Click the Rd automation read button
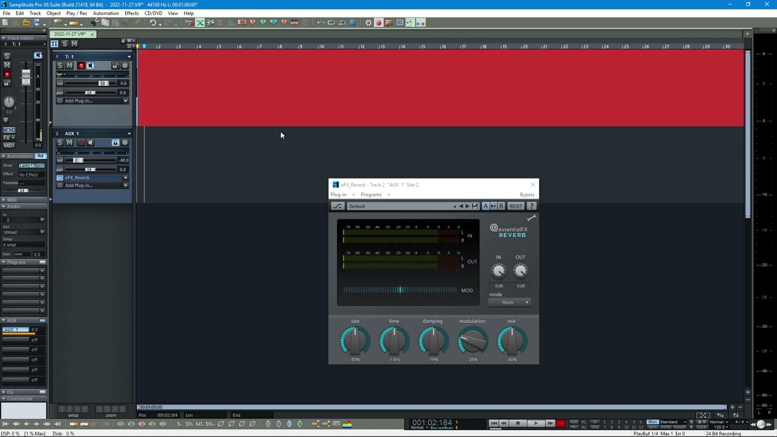777x437 pixels. click(x=40, y=156)
